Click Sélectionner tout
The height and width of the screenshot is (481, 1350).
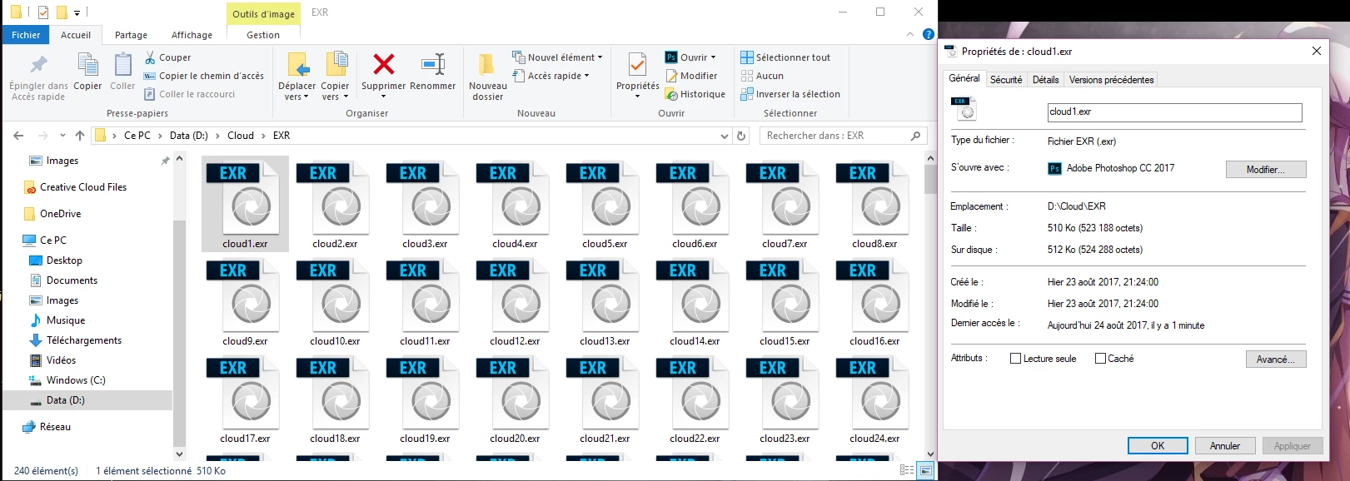(785, 57)
